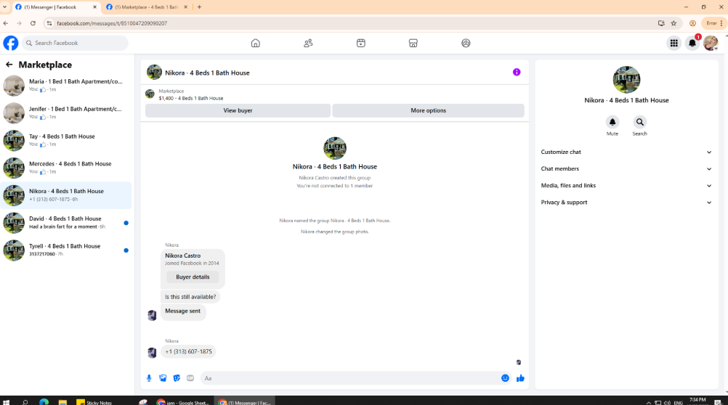Click the 'Is this still available?' message
The image size is (728, 405).
(190, 297)
